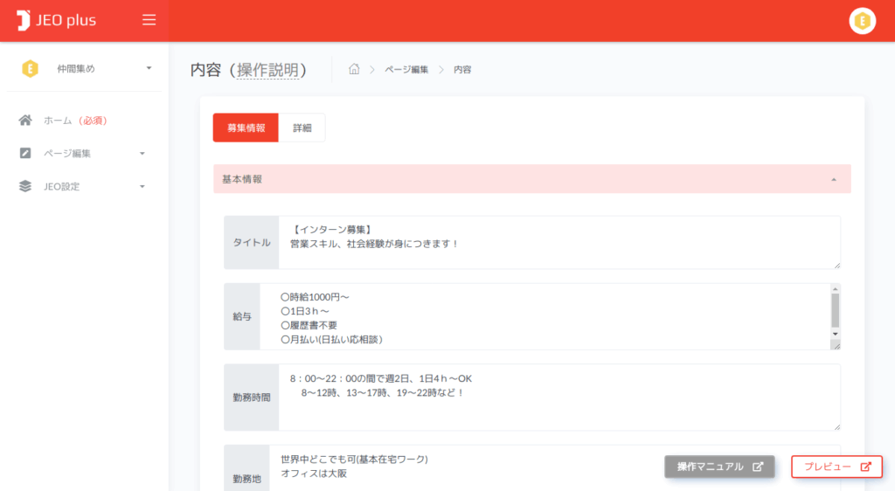This screenshot has height=491, width=895.
Task: Expand the JEO設定 submenu arrow
Action: coord(142,186)
